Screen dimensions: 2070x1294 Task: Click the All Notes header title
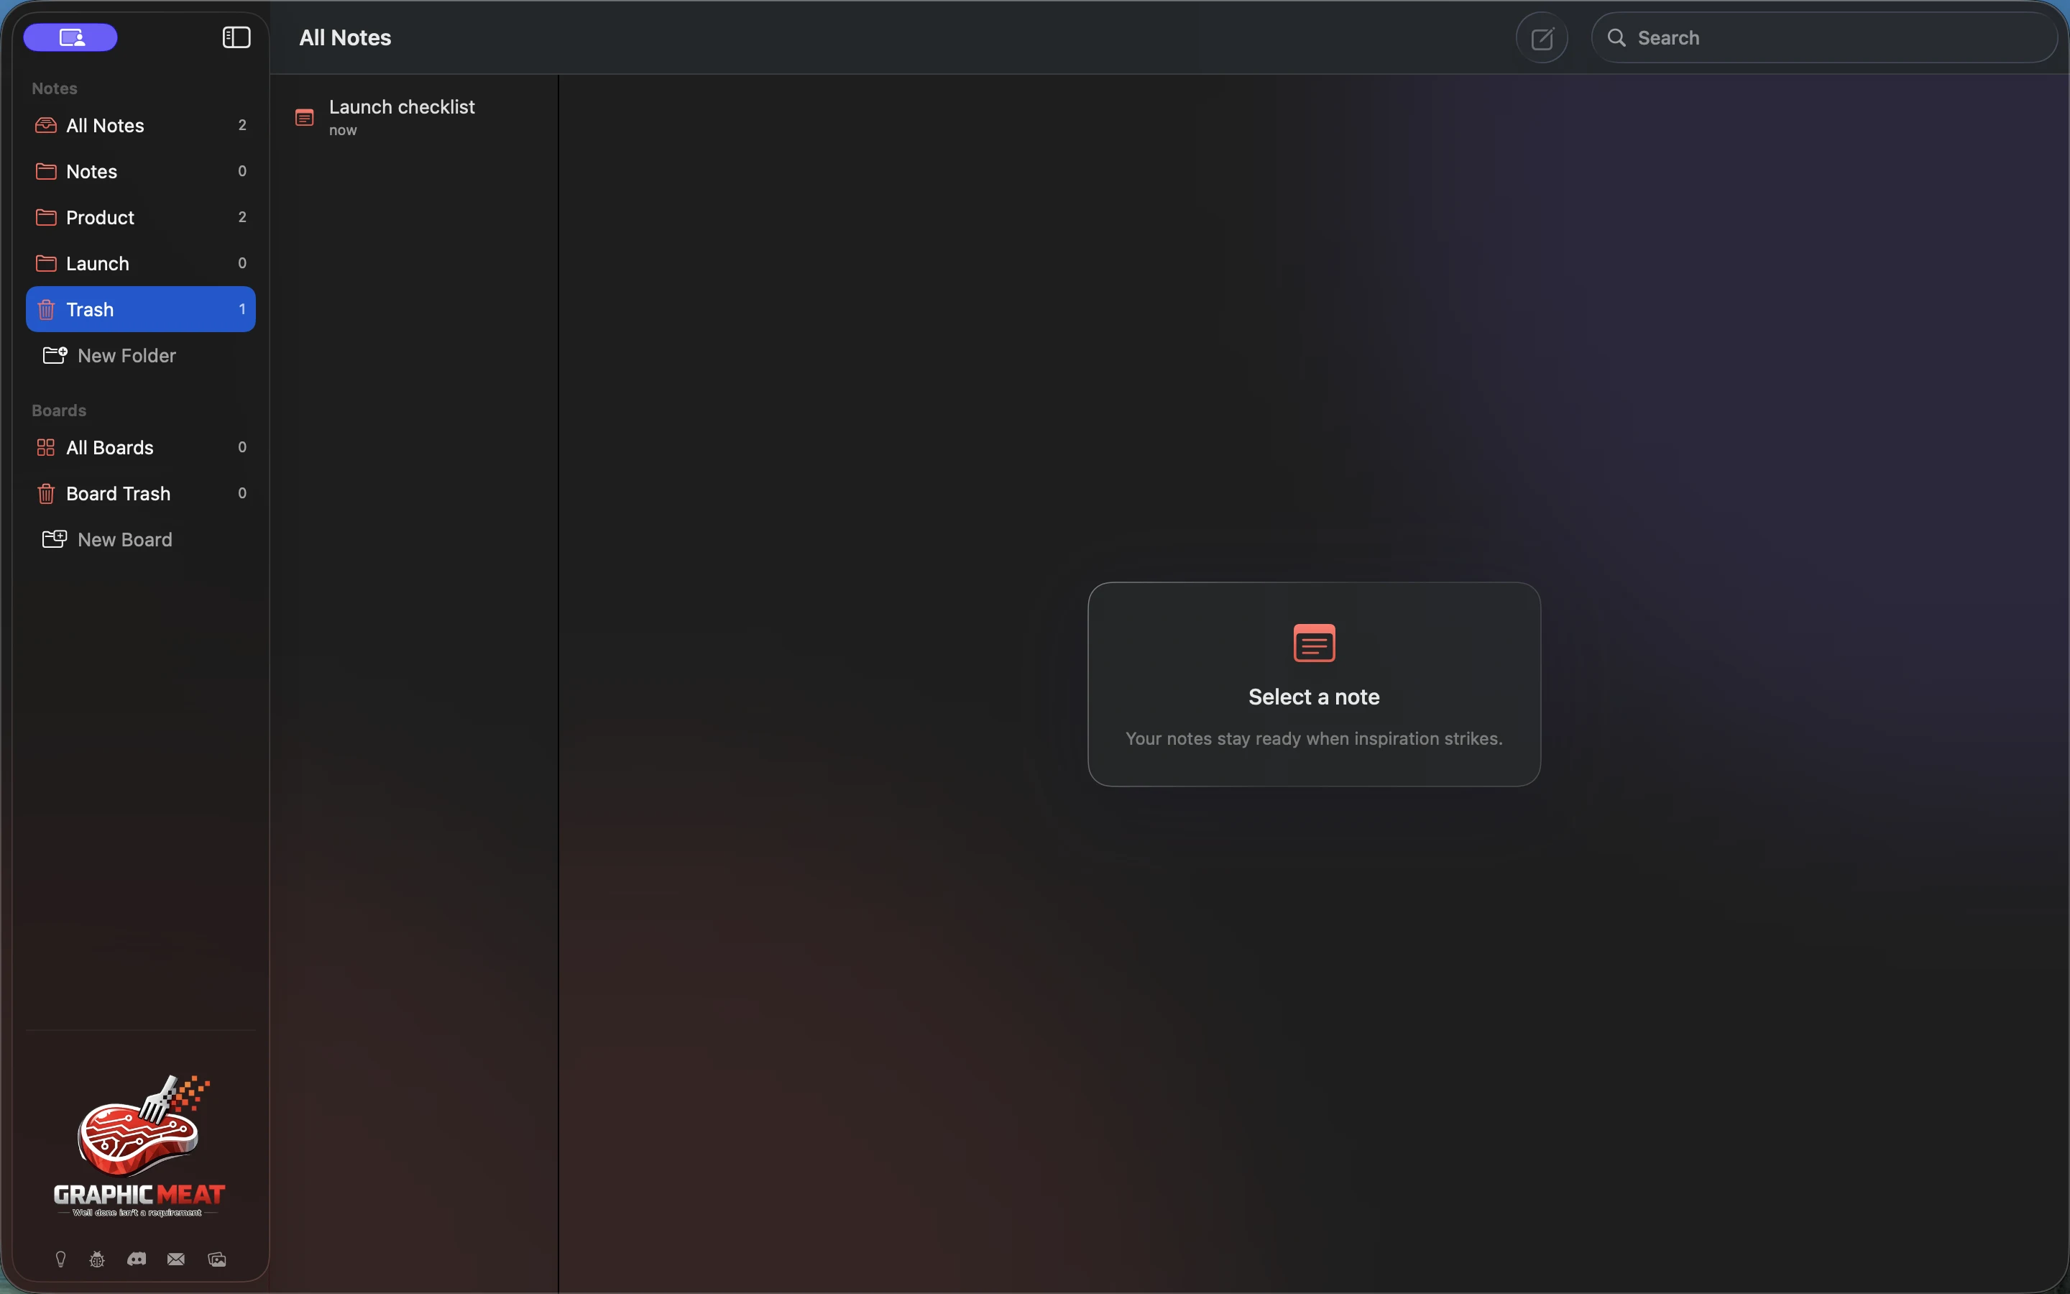pyautogui.click(x=346, y=37)
